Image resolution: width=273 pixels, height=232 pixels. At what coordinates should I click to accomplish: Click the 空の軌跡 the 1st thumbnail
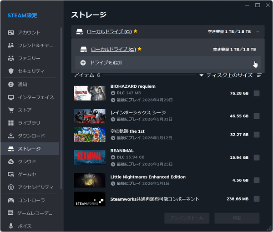[90, 135]
